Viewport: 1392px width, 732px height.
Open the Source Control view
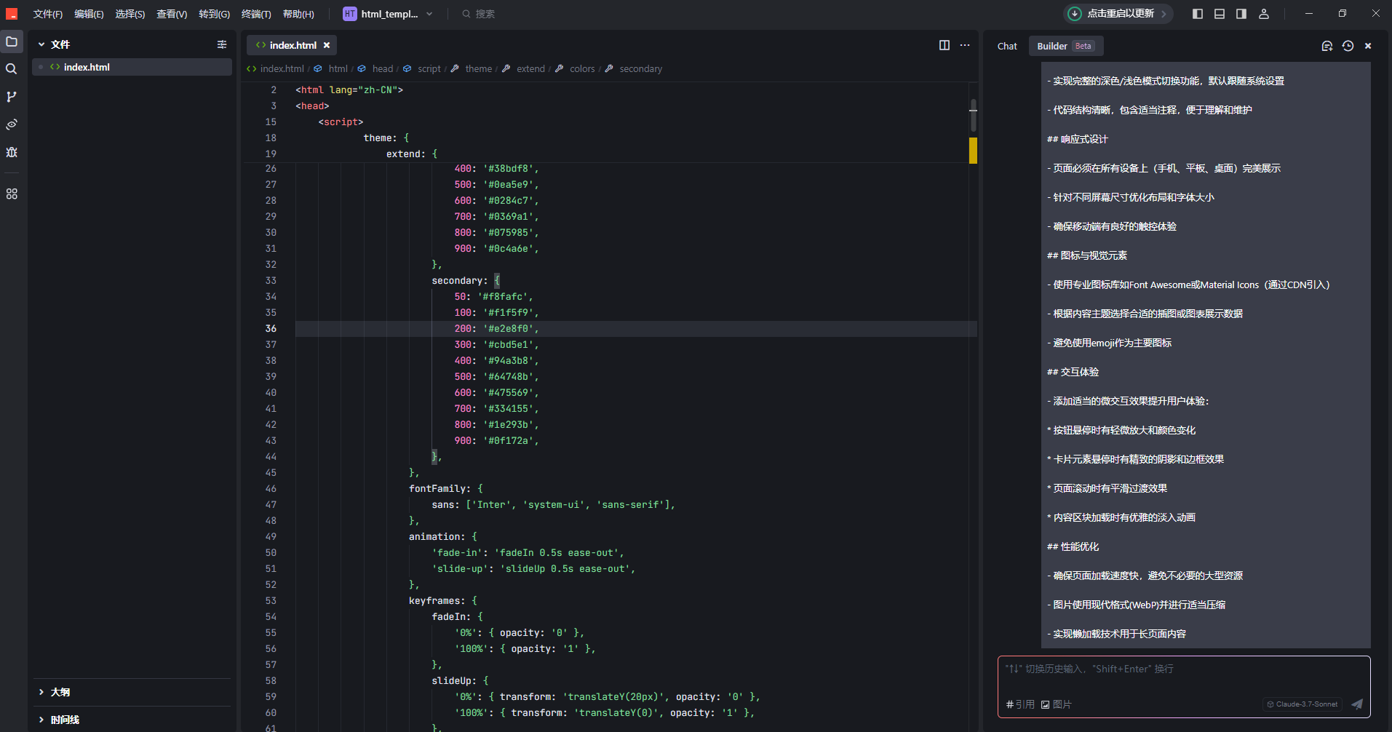tap(12, 97)
